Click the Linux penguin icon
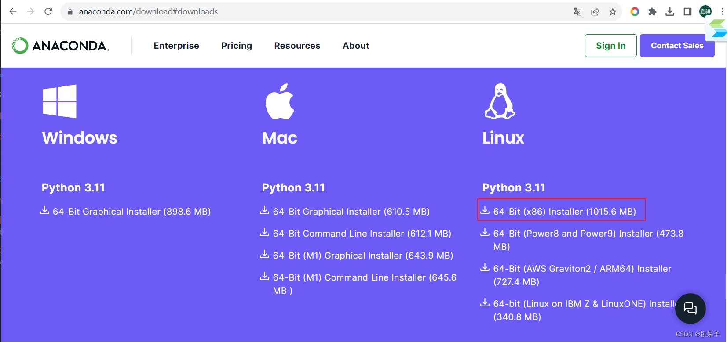 pos(500,101)
